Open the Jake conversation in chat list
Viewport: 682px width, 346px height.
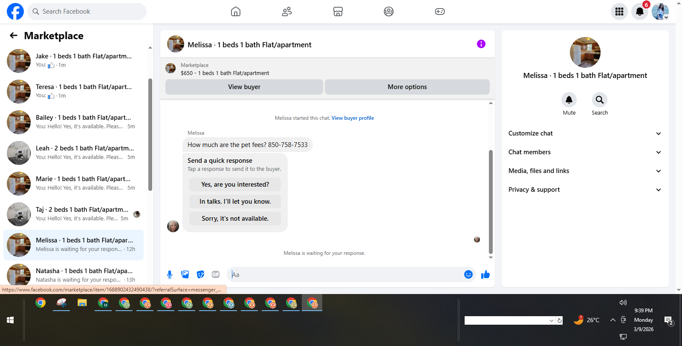click(x=73, y=61)
